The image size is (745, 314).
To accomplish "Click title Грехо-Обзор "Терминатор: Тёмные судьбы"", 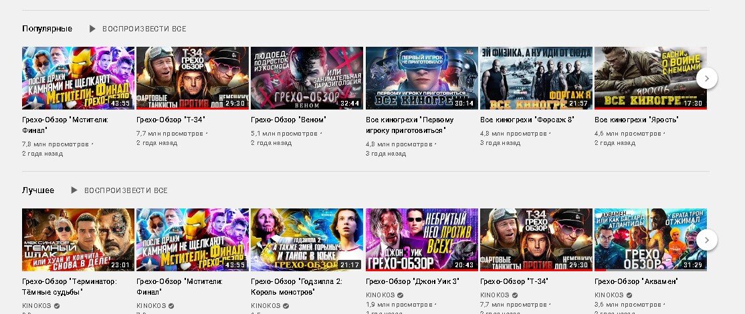I will tap(70, 287).
